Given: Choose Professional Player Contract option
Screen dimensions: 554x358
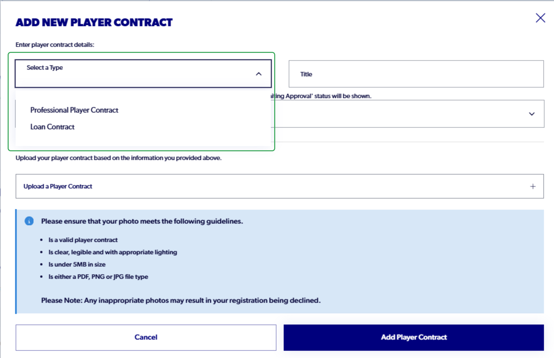Looking at the screenshot, I should pos(74,110).
